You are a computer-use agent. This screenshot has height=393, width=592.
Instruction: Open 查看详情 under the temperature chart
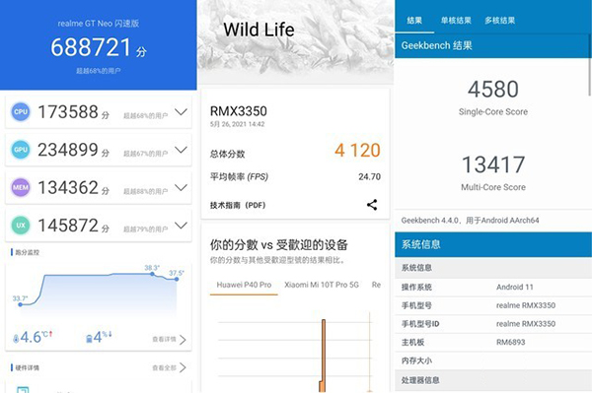(169, 340)
